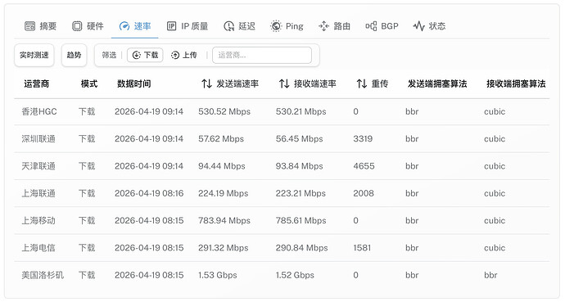
Task: Toggle the 下载 download filter
Action: pyautogui.click(x=145, y=55)
